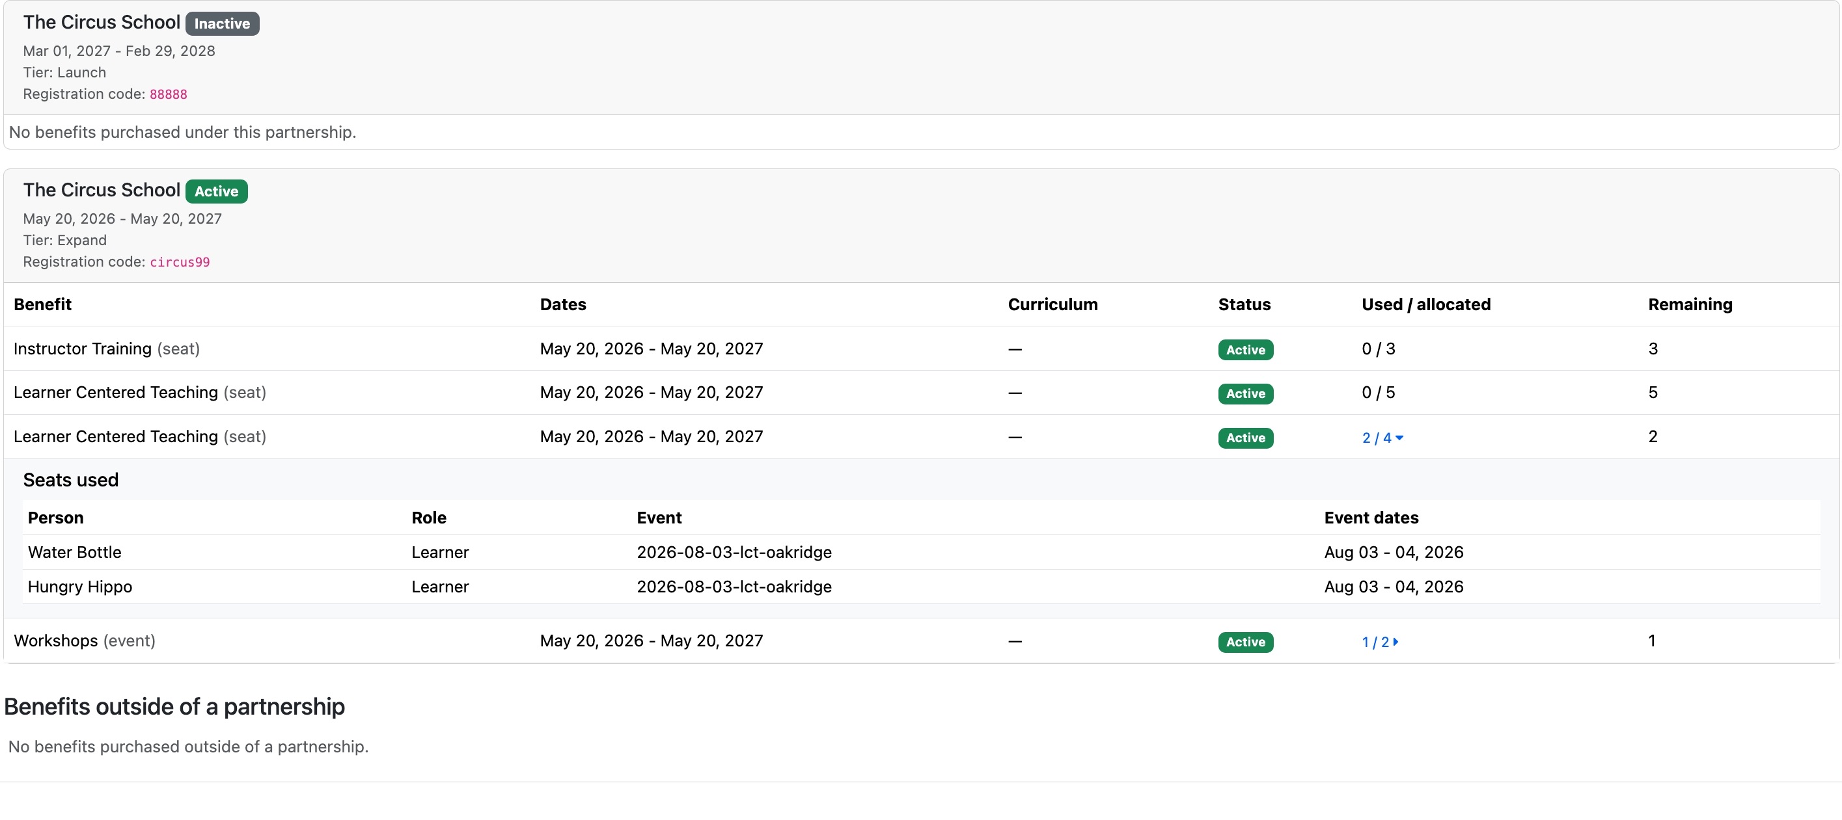This screenshot has height=820, width=1842.
Task: Click Learner role in Water Bottle row
Action: 440,552
